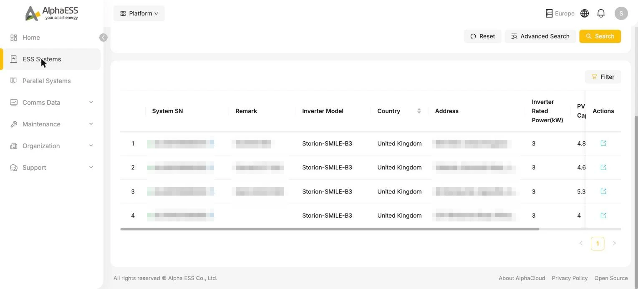
Task: Expand the Comms Data menu
Action: [52, 103]
